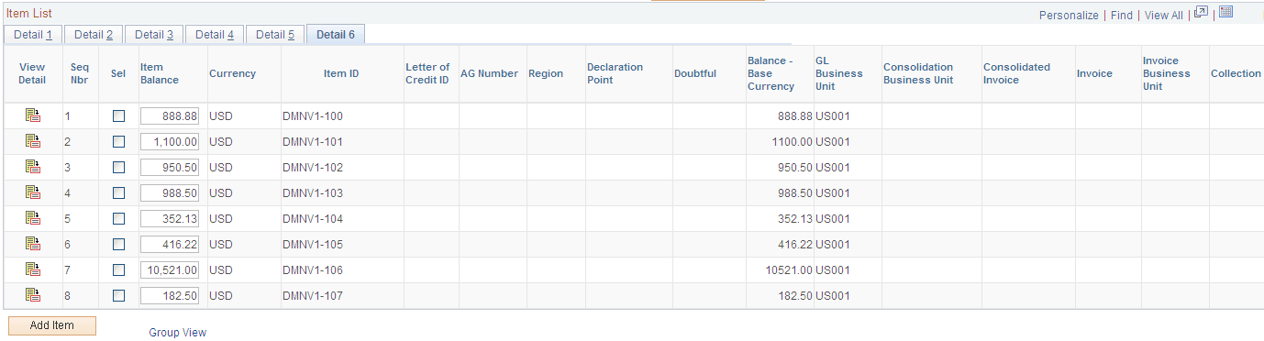Select the DMNV1-103 item ID cell
This screenshot has height=341, width=1264.
[x=313, y=193]
